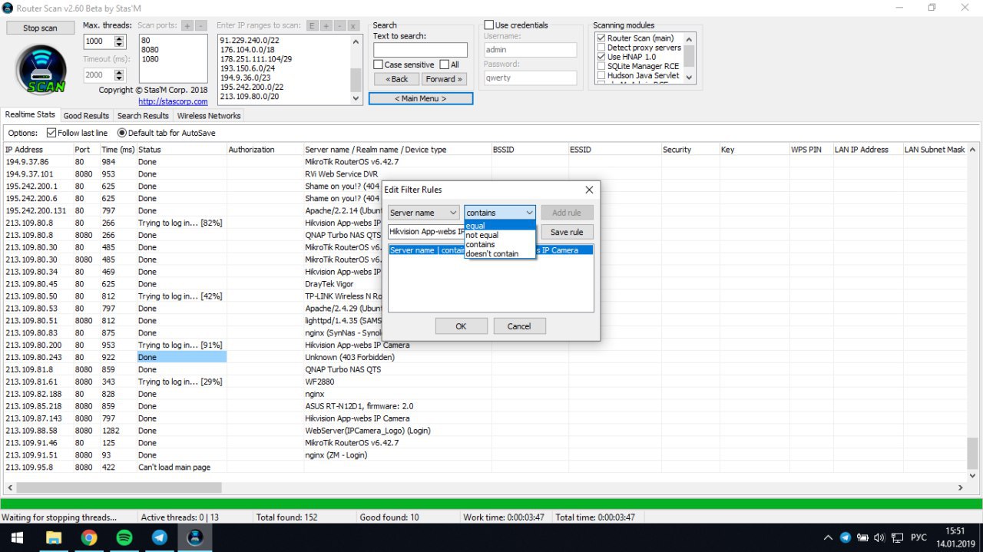Check the Detect proxy servers module
The height and width of the screenshot is (552, 983).
point(601,48)
